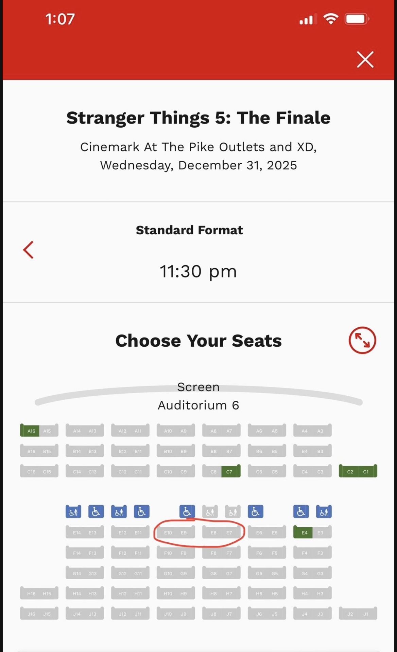Viewport: 397px width, 652px height.
Task: Pick seat F8 in row F
Action: coord(213,553)
